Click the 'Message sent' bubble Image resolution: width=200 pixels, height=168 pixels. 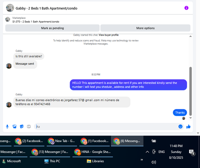(25, 64)
